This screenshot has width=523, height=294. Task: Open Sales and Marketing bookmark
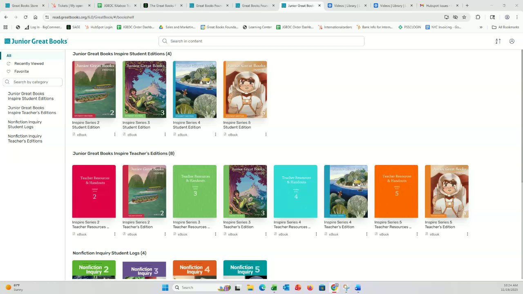tap(177, 27)
